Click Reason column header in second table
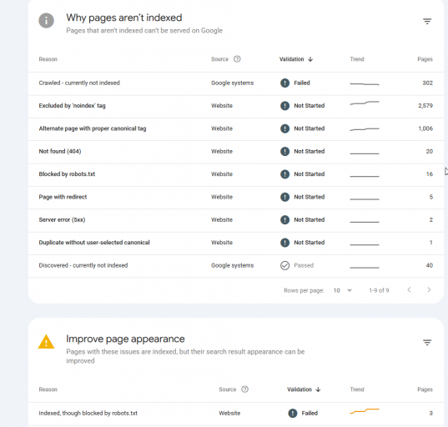Viewport: 448px width, 427px height. tap(48, 389)
